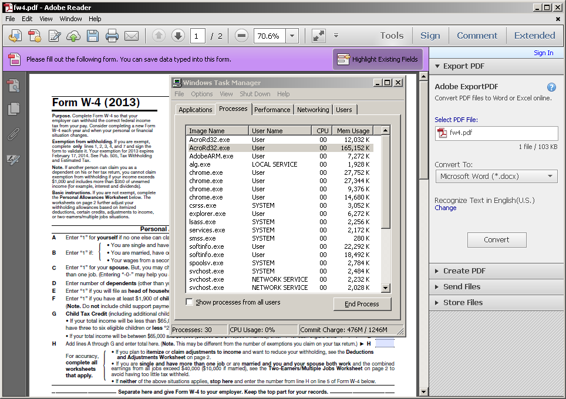Open the Help menu in Adobe Reader
The height and width of the screenshot is (399, 566).
pyautogui.click(x=95, y=19)
